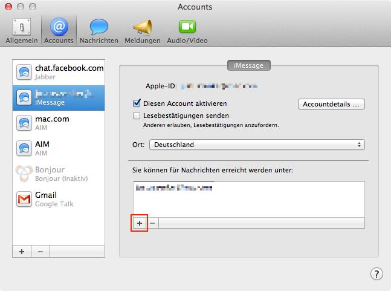Click the Accountdetails button
391x291 pixels.
pos(331,104)
